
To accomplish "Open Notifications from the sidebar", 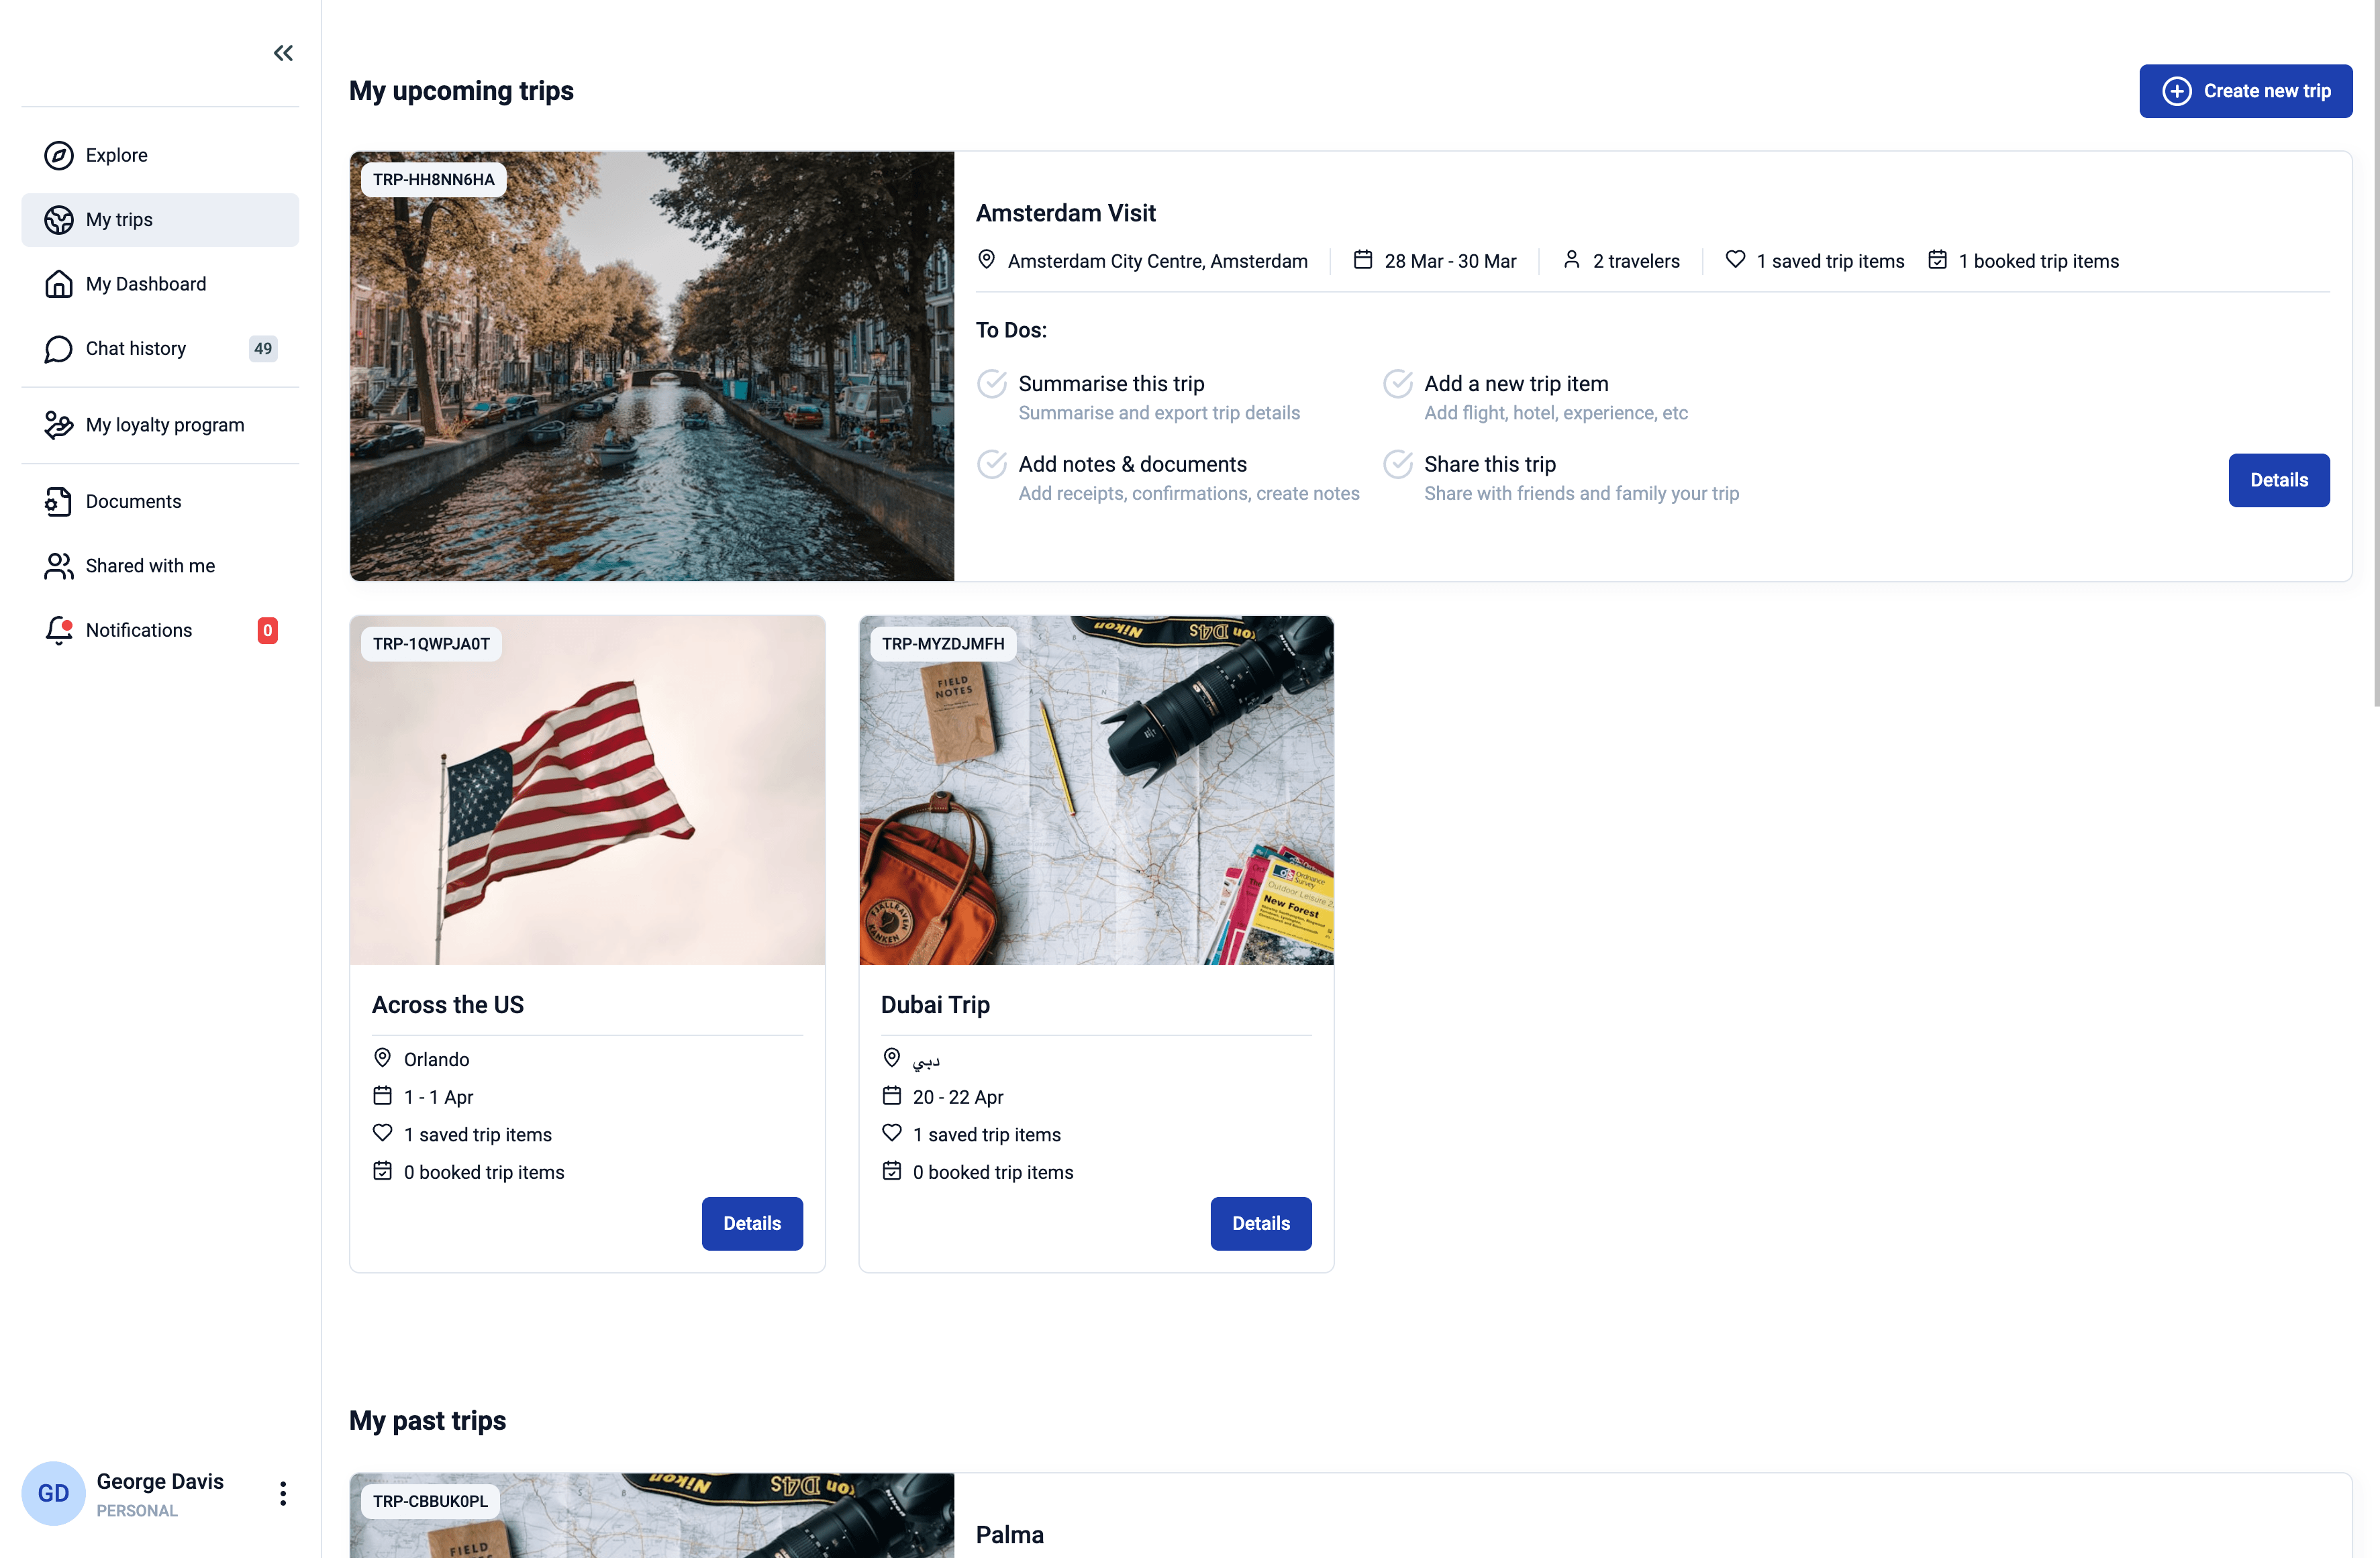I will [x=160, y=630].
